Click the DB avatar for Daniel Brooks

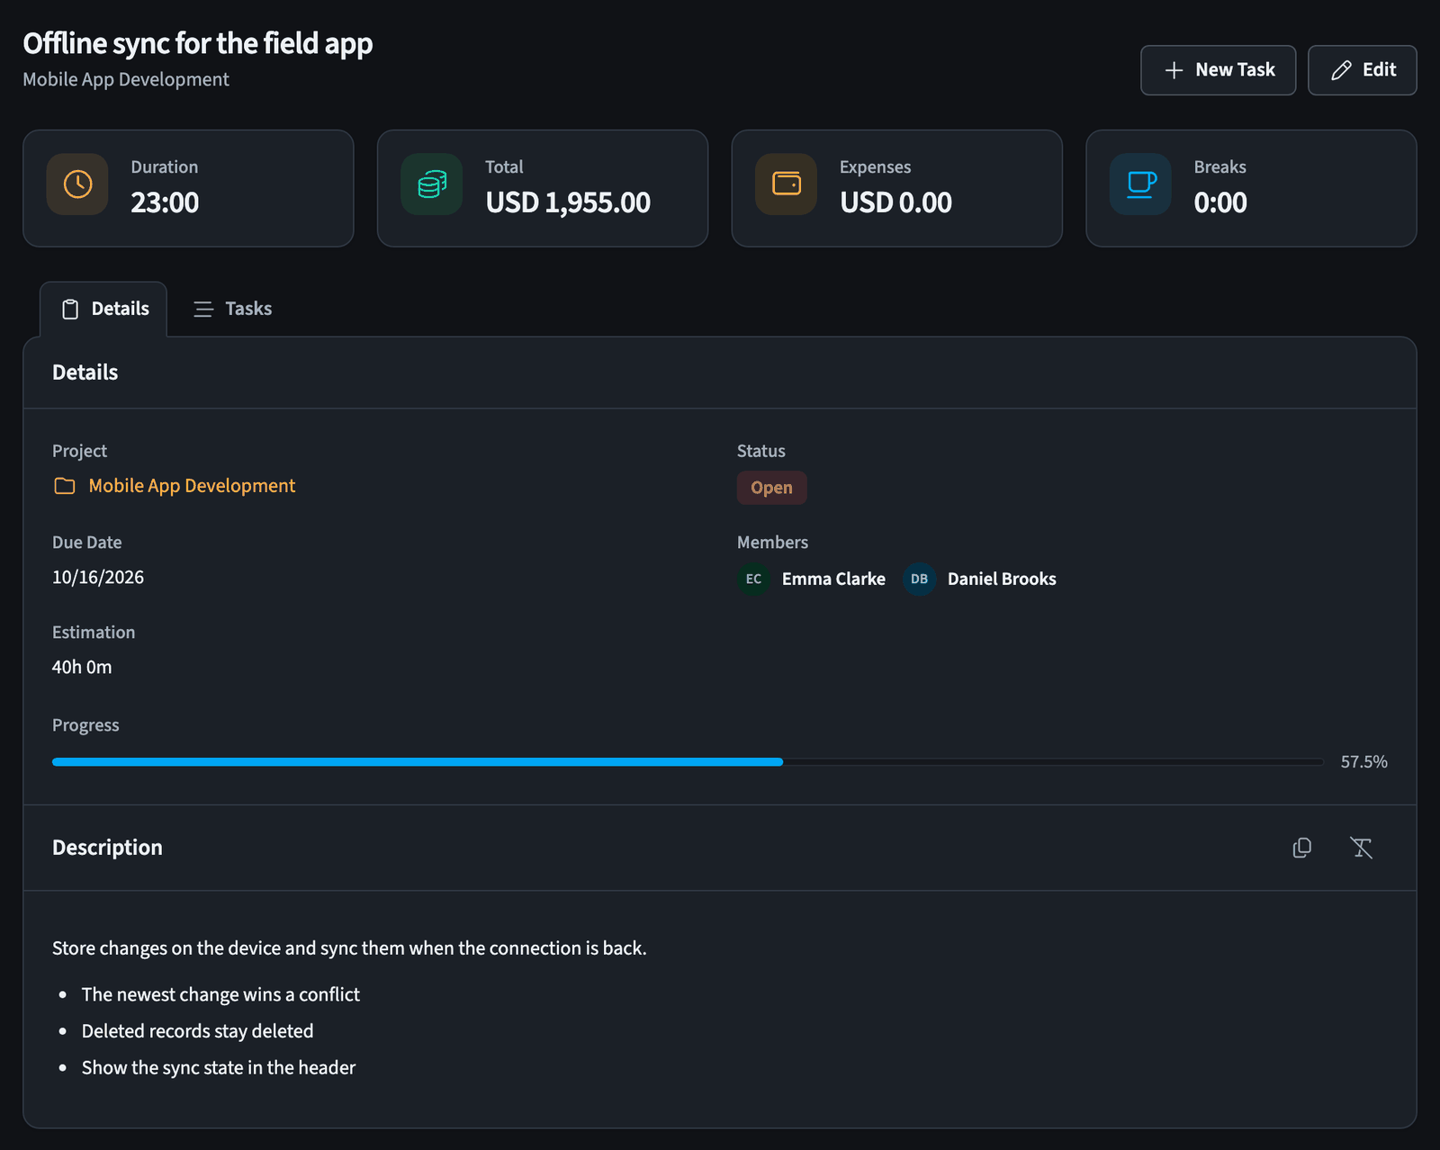point(919,579)
